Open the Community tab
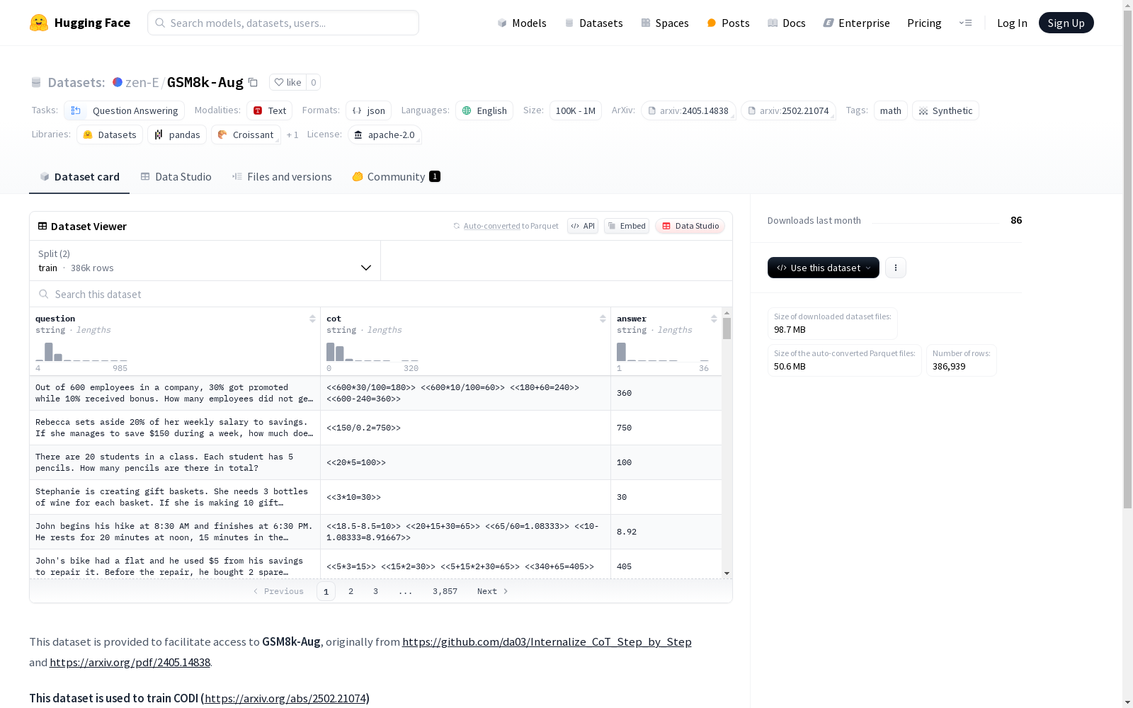The height and width of the screenshot is (708, 1133). tap(396, 177)
